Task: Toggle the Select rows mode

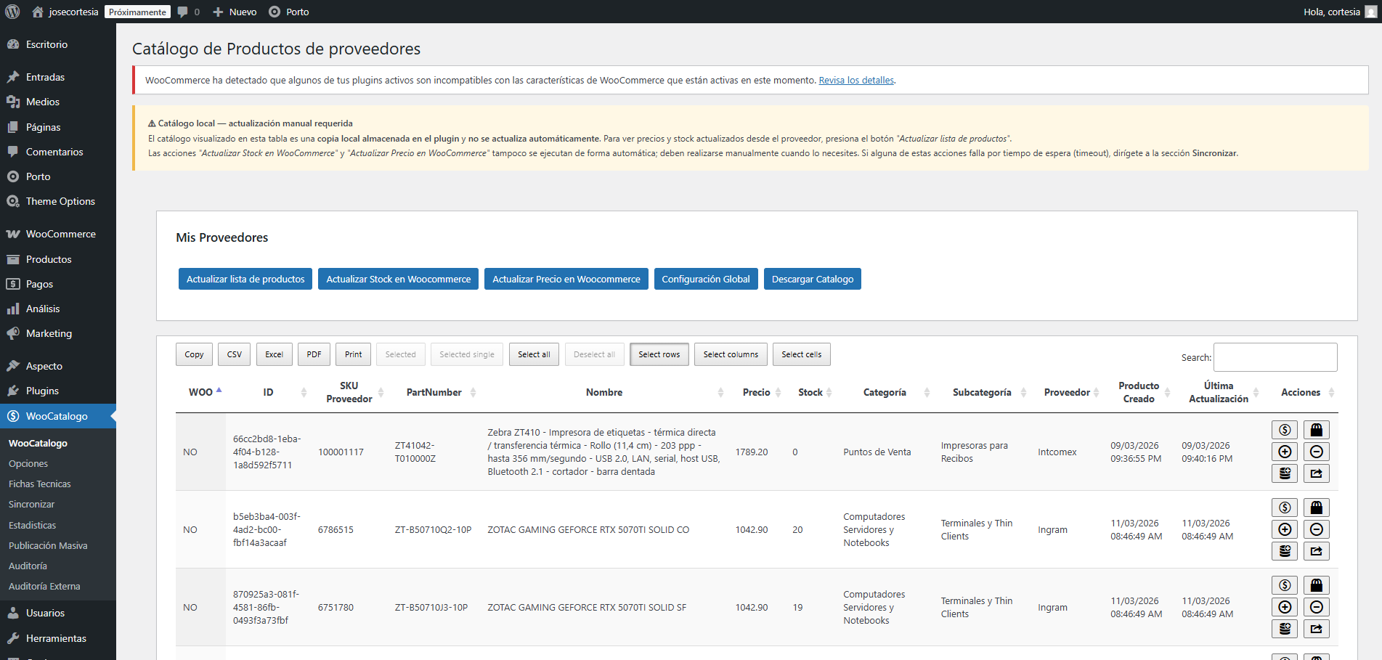Action: click(659, 354)
